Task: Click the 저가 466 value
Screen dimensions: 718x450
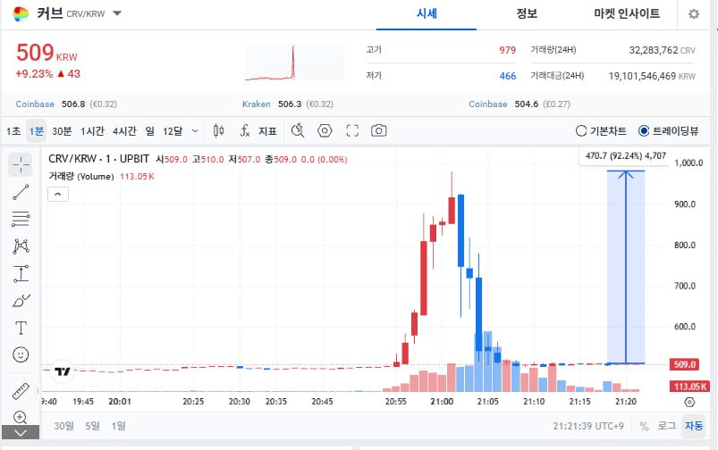Action: tap(507, 76)
